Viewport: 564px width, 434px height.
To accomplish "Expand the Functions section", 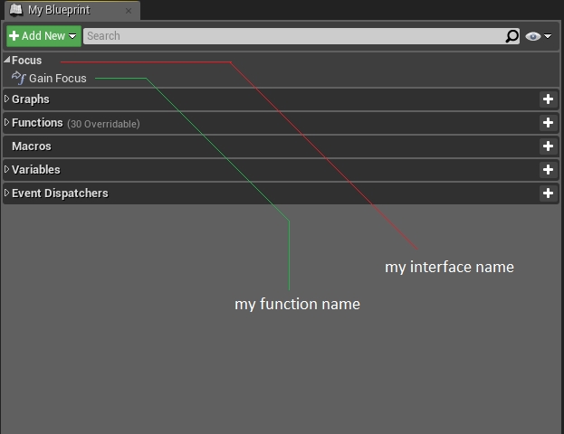I will 6,122.
